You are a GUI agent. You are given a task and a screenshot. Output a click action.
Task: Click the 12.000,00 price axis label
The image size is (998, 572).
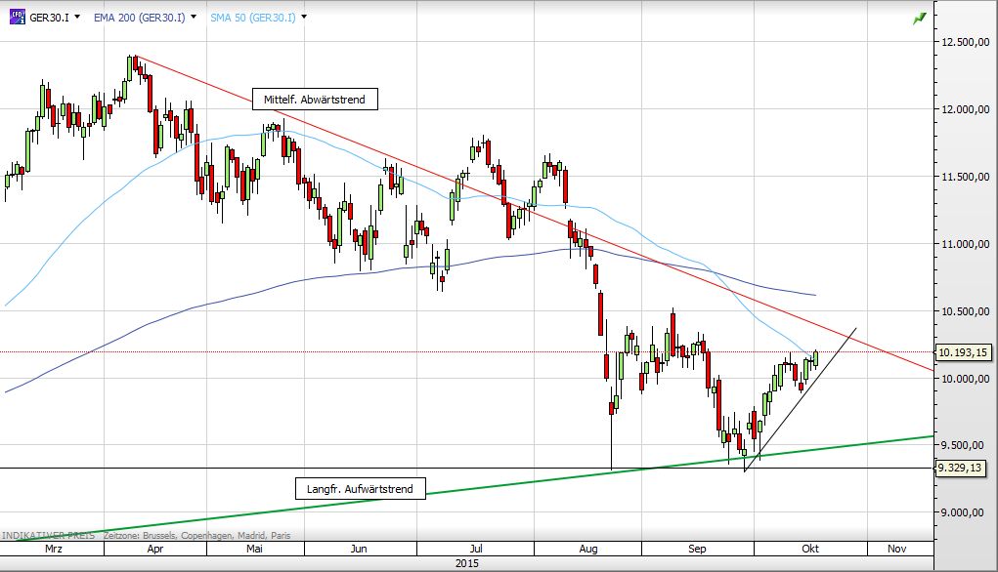966,109
